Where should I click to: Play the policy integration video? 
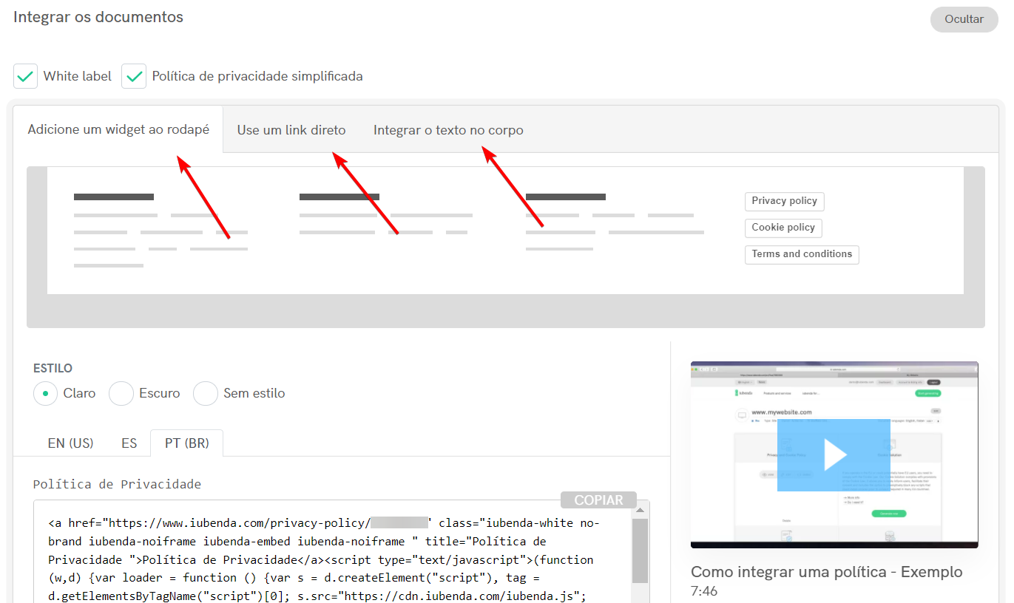coord(834,455)
